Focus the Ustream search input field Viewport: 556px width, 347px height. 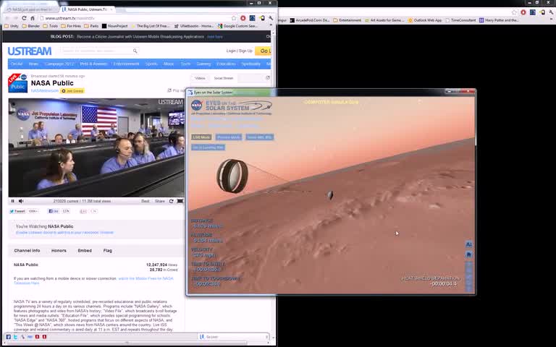pos(97,51)
